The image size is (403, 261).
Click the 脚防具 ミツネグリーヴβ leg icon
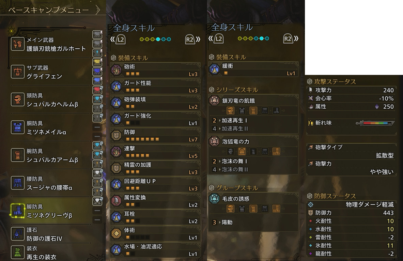pyautogui.click(x=17, y=211)
